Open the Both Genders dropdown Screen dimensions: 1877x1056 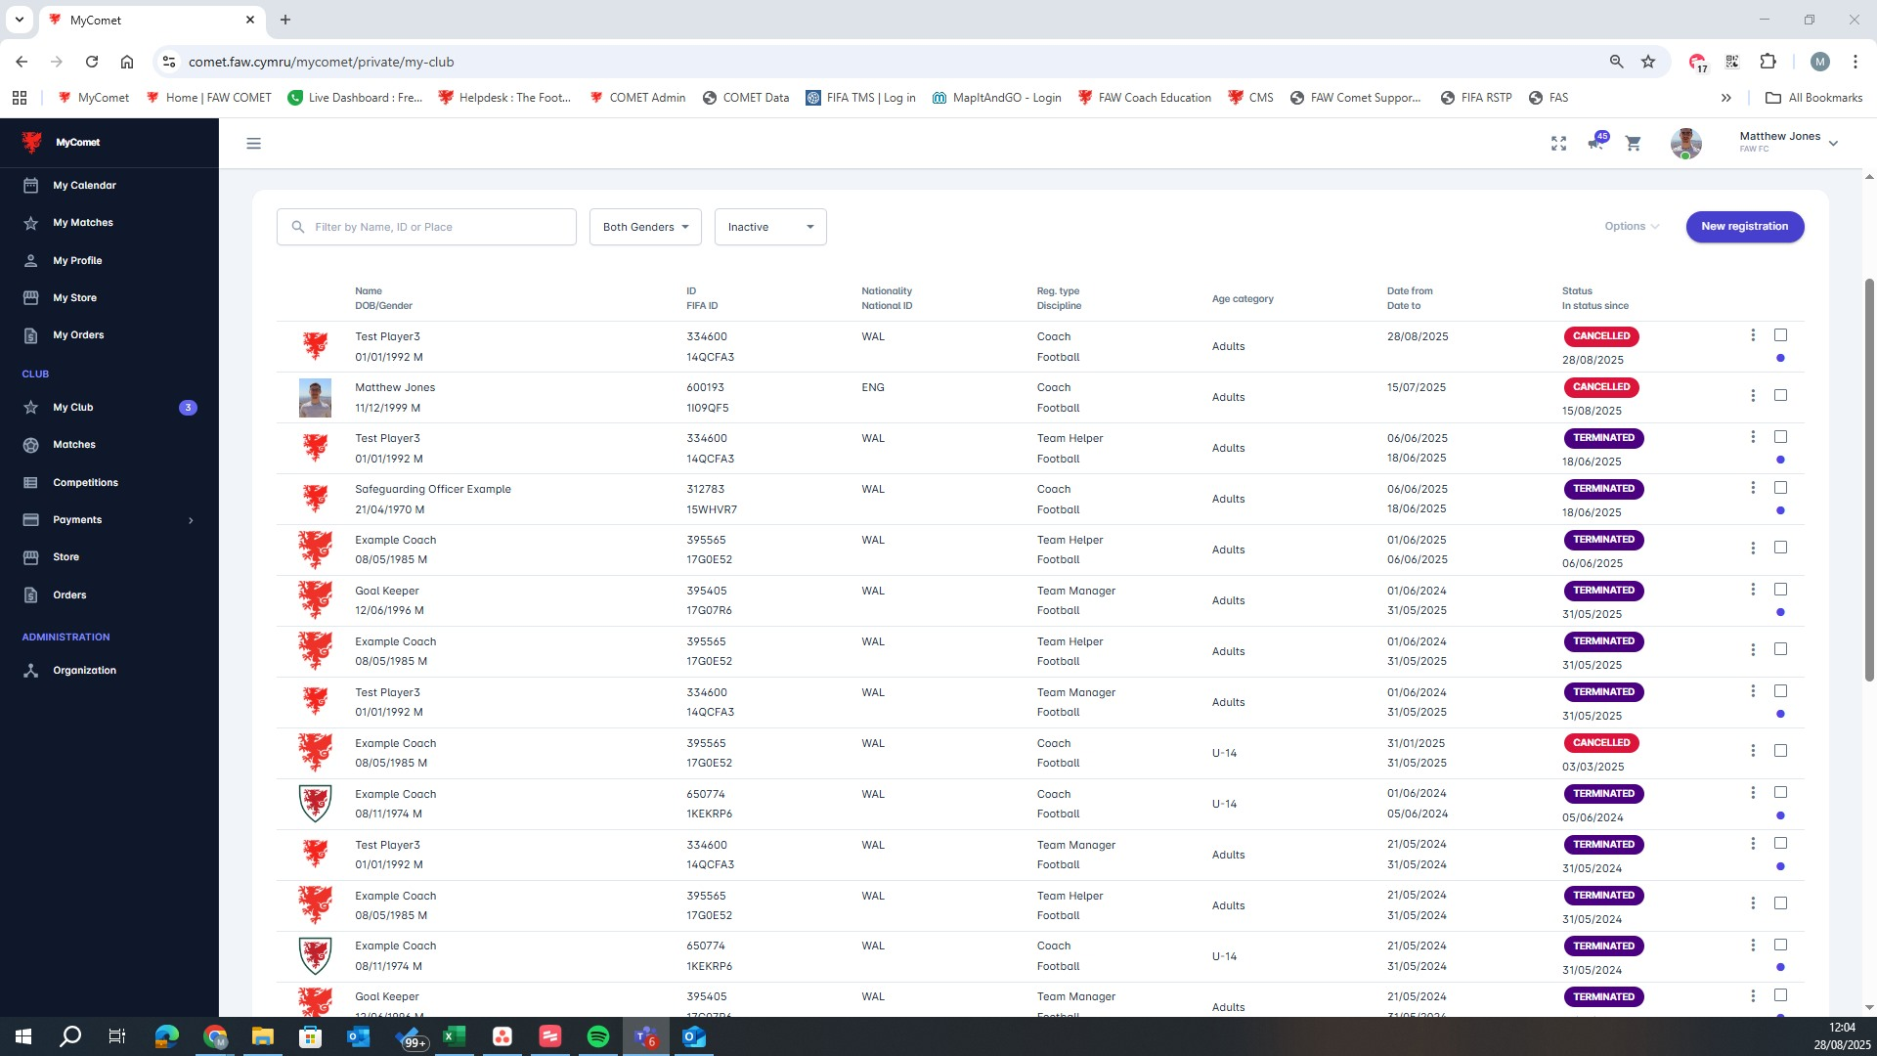pyautogui.click(x=645, y=227)
